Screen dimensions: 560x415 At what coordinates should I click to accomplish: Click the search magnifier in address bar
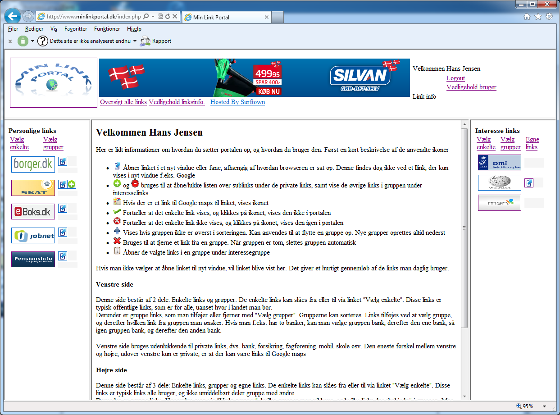146,17
